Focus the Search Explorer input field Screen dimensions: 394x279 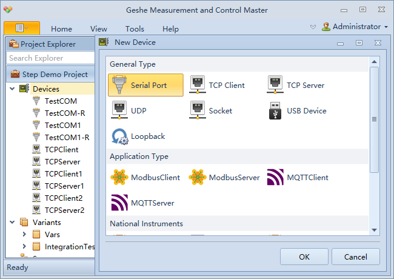(50, 58)
